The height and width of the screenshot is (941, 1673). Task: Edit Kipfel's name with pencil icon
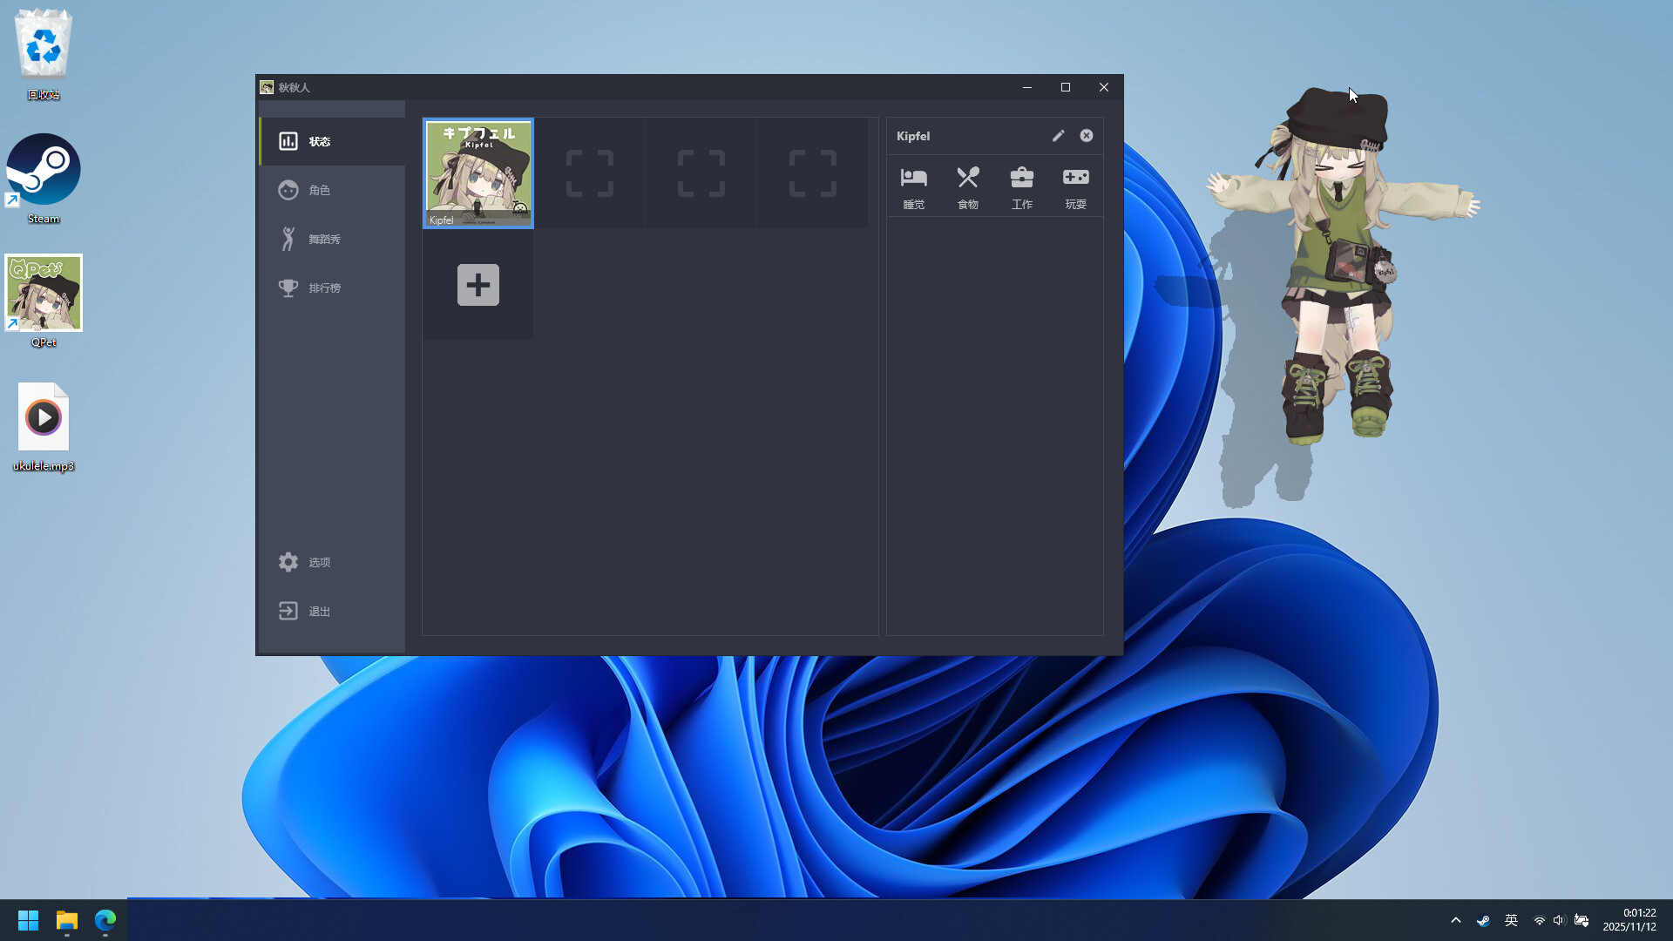click(1058, 135)
